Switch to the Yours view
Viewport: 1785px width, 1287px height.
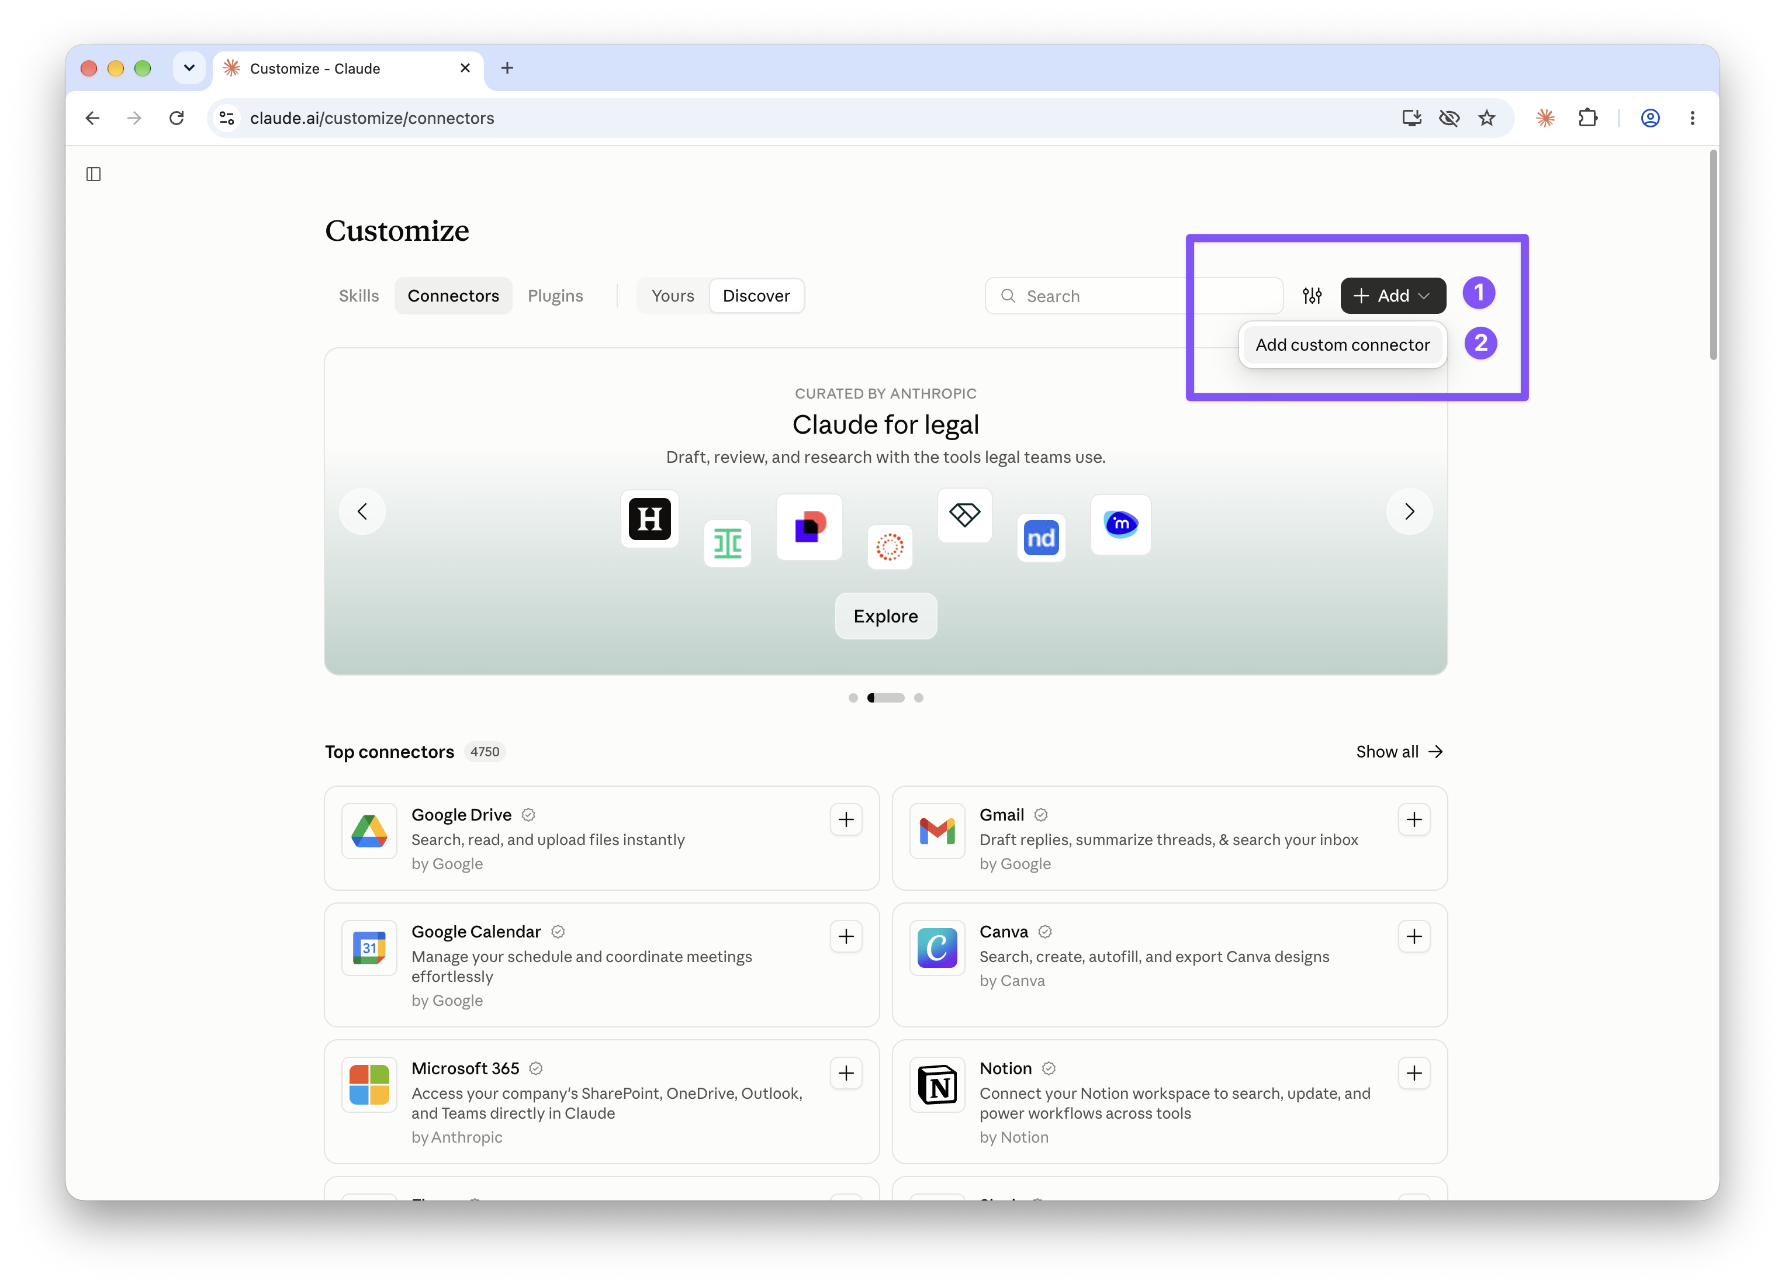tap(673, 296)
